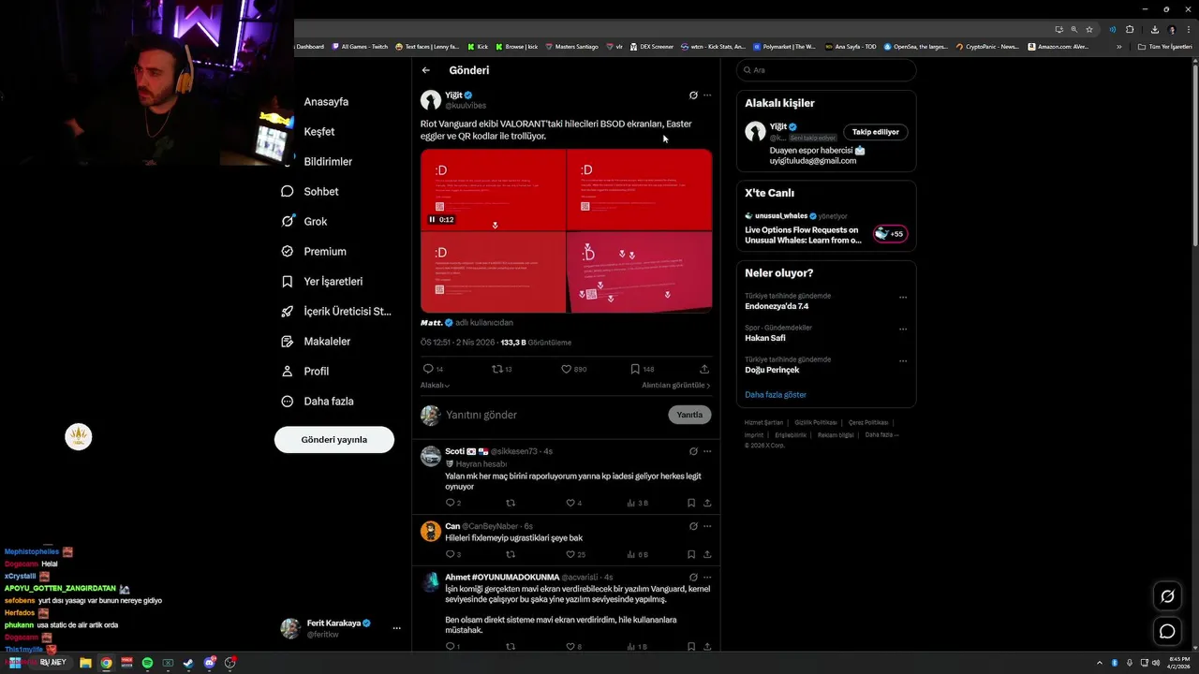
Task: Click Chrome bookmark star icon
Action: tap(1089, 29)
